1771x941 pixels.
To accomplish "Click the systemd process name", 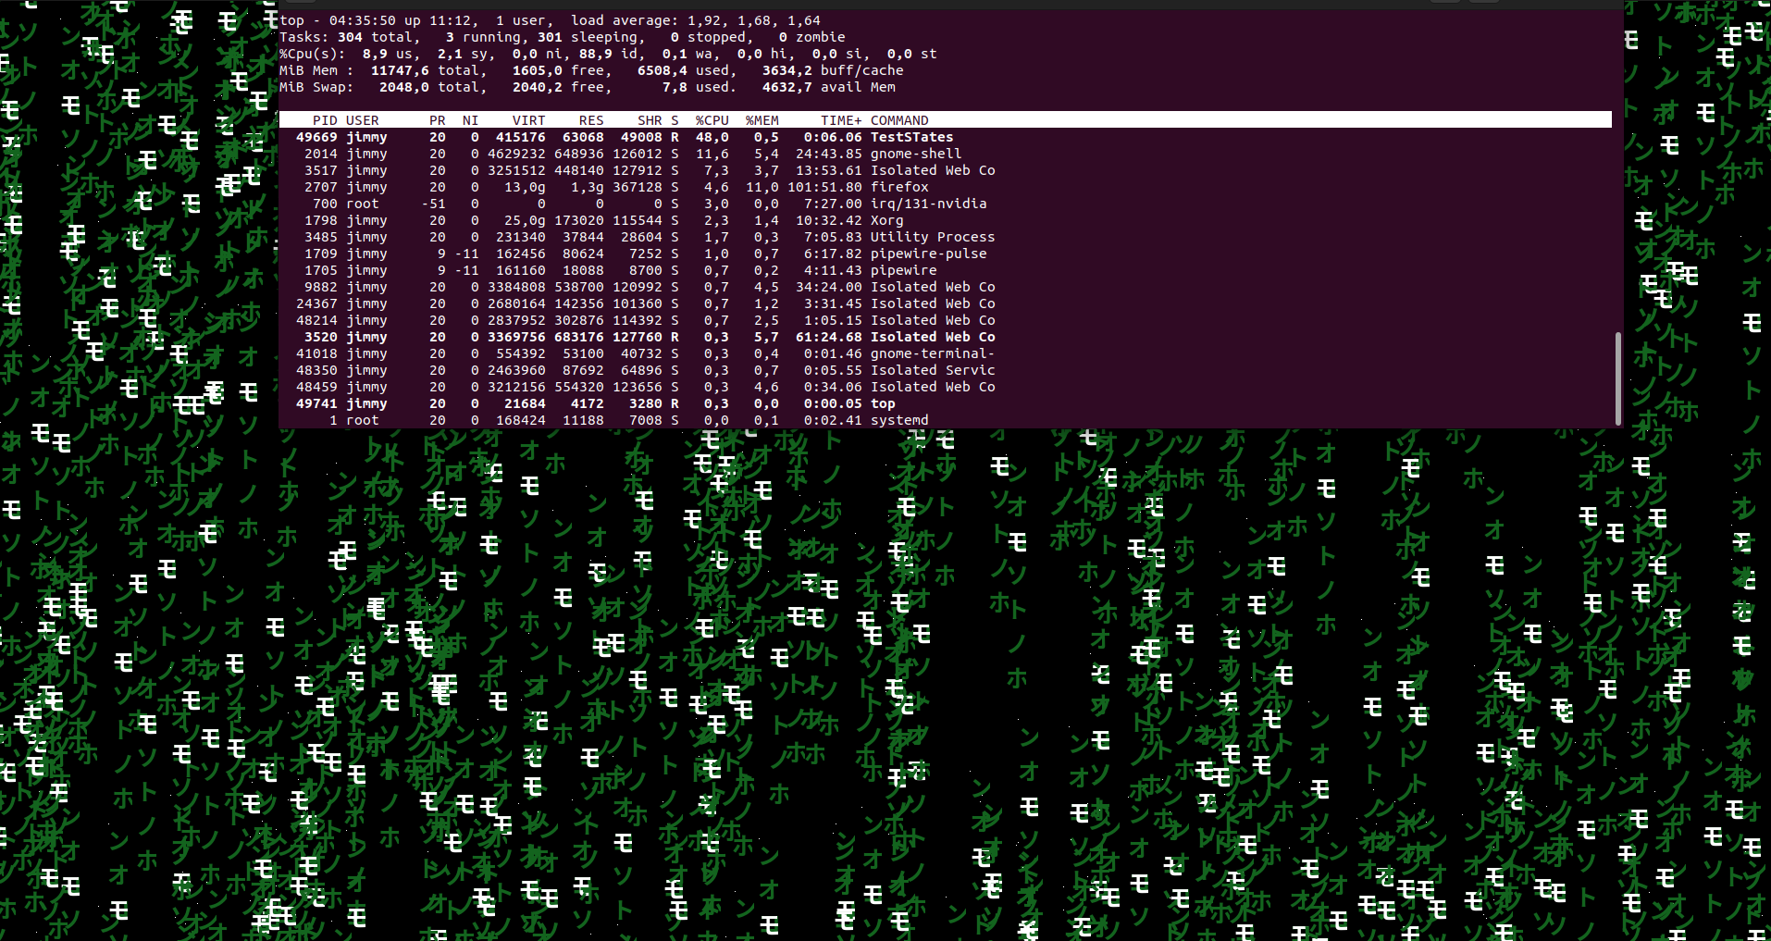I will point(899,420).
